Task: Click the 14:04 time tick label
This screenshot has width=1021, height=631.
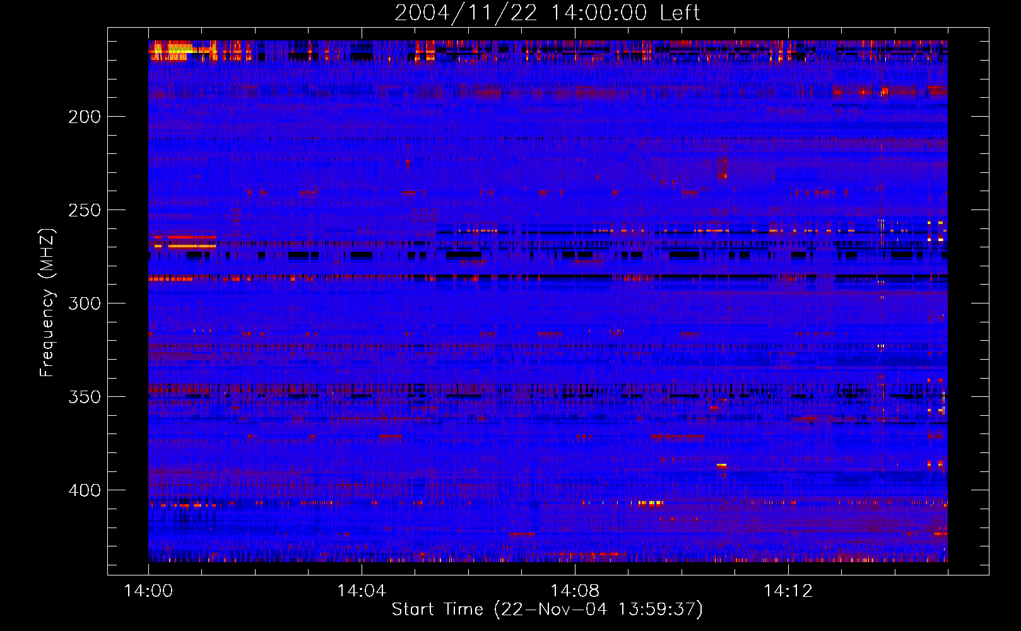Action: click(362, 591)
